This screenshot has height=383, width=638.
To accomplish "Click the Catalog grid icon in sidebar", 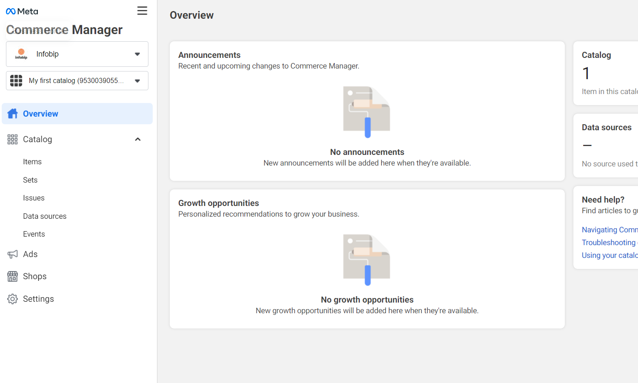I will point(12,140).
